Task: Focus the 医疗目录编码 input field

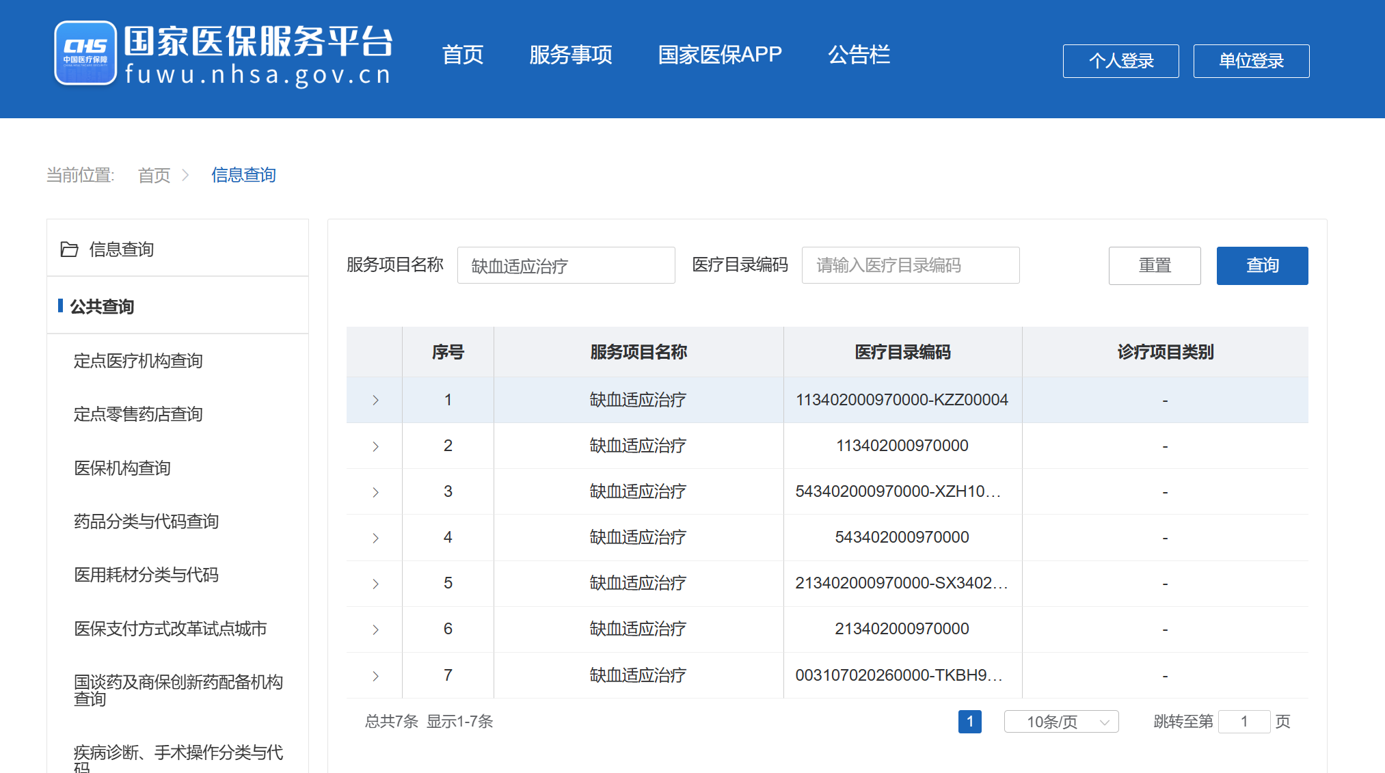Action: [910, 265]
